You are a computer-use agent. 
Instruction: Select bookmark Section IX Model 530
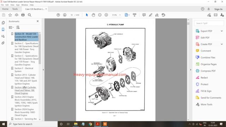(26, 37)
